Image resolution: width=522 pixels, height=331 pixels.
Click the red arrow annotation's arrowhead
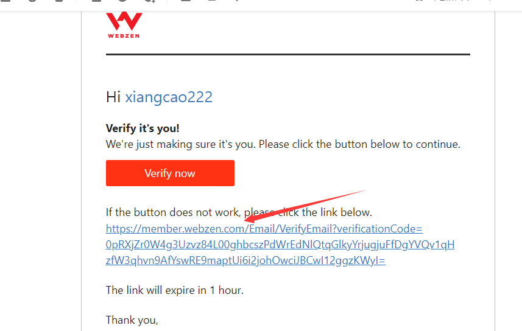point(250,219)
